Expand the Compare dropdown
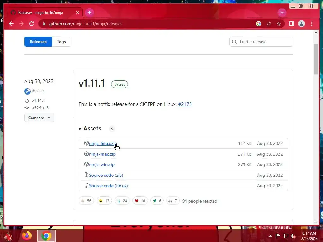 click(x=39, y=118)
